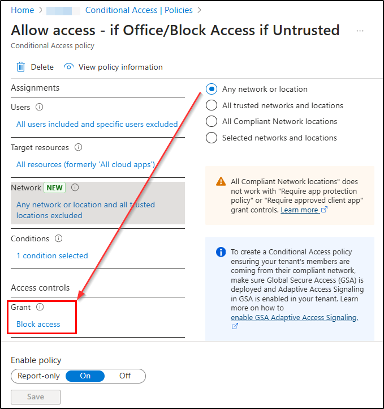This screenshot has width=384, height=409.
Task: Click the info icon next to Users
Action: click(x=40, y=107)
